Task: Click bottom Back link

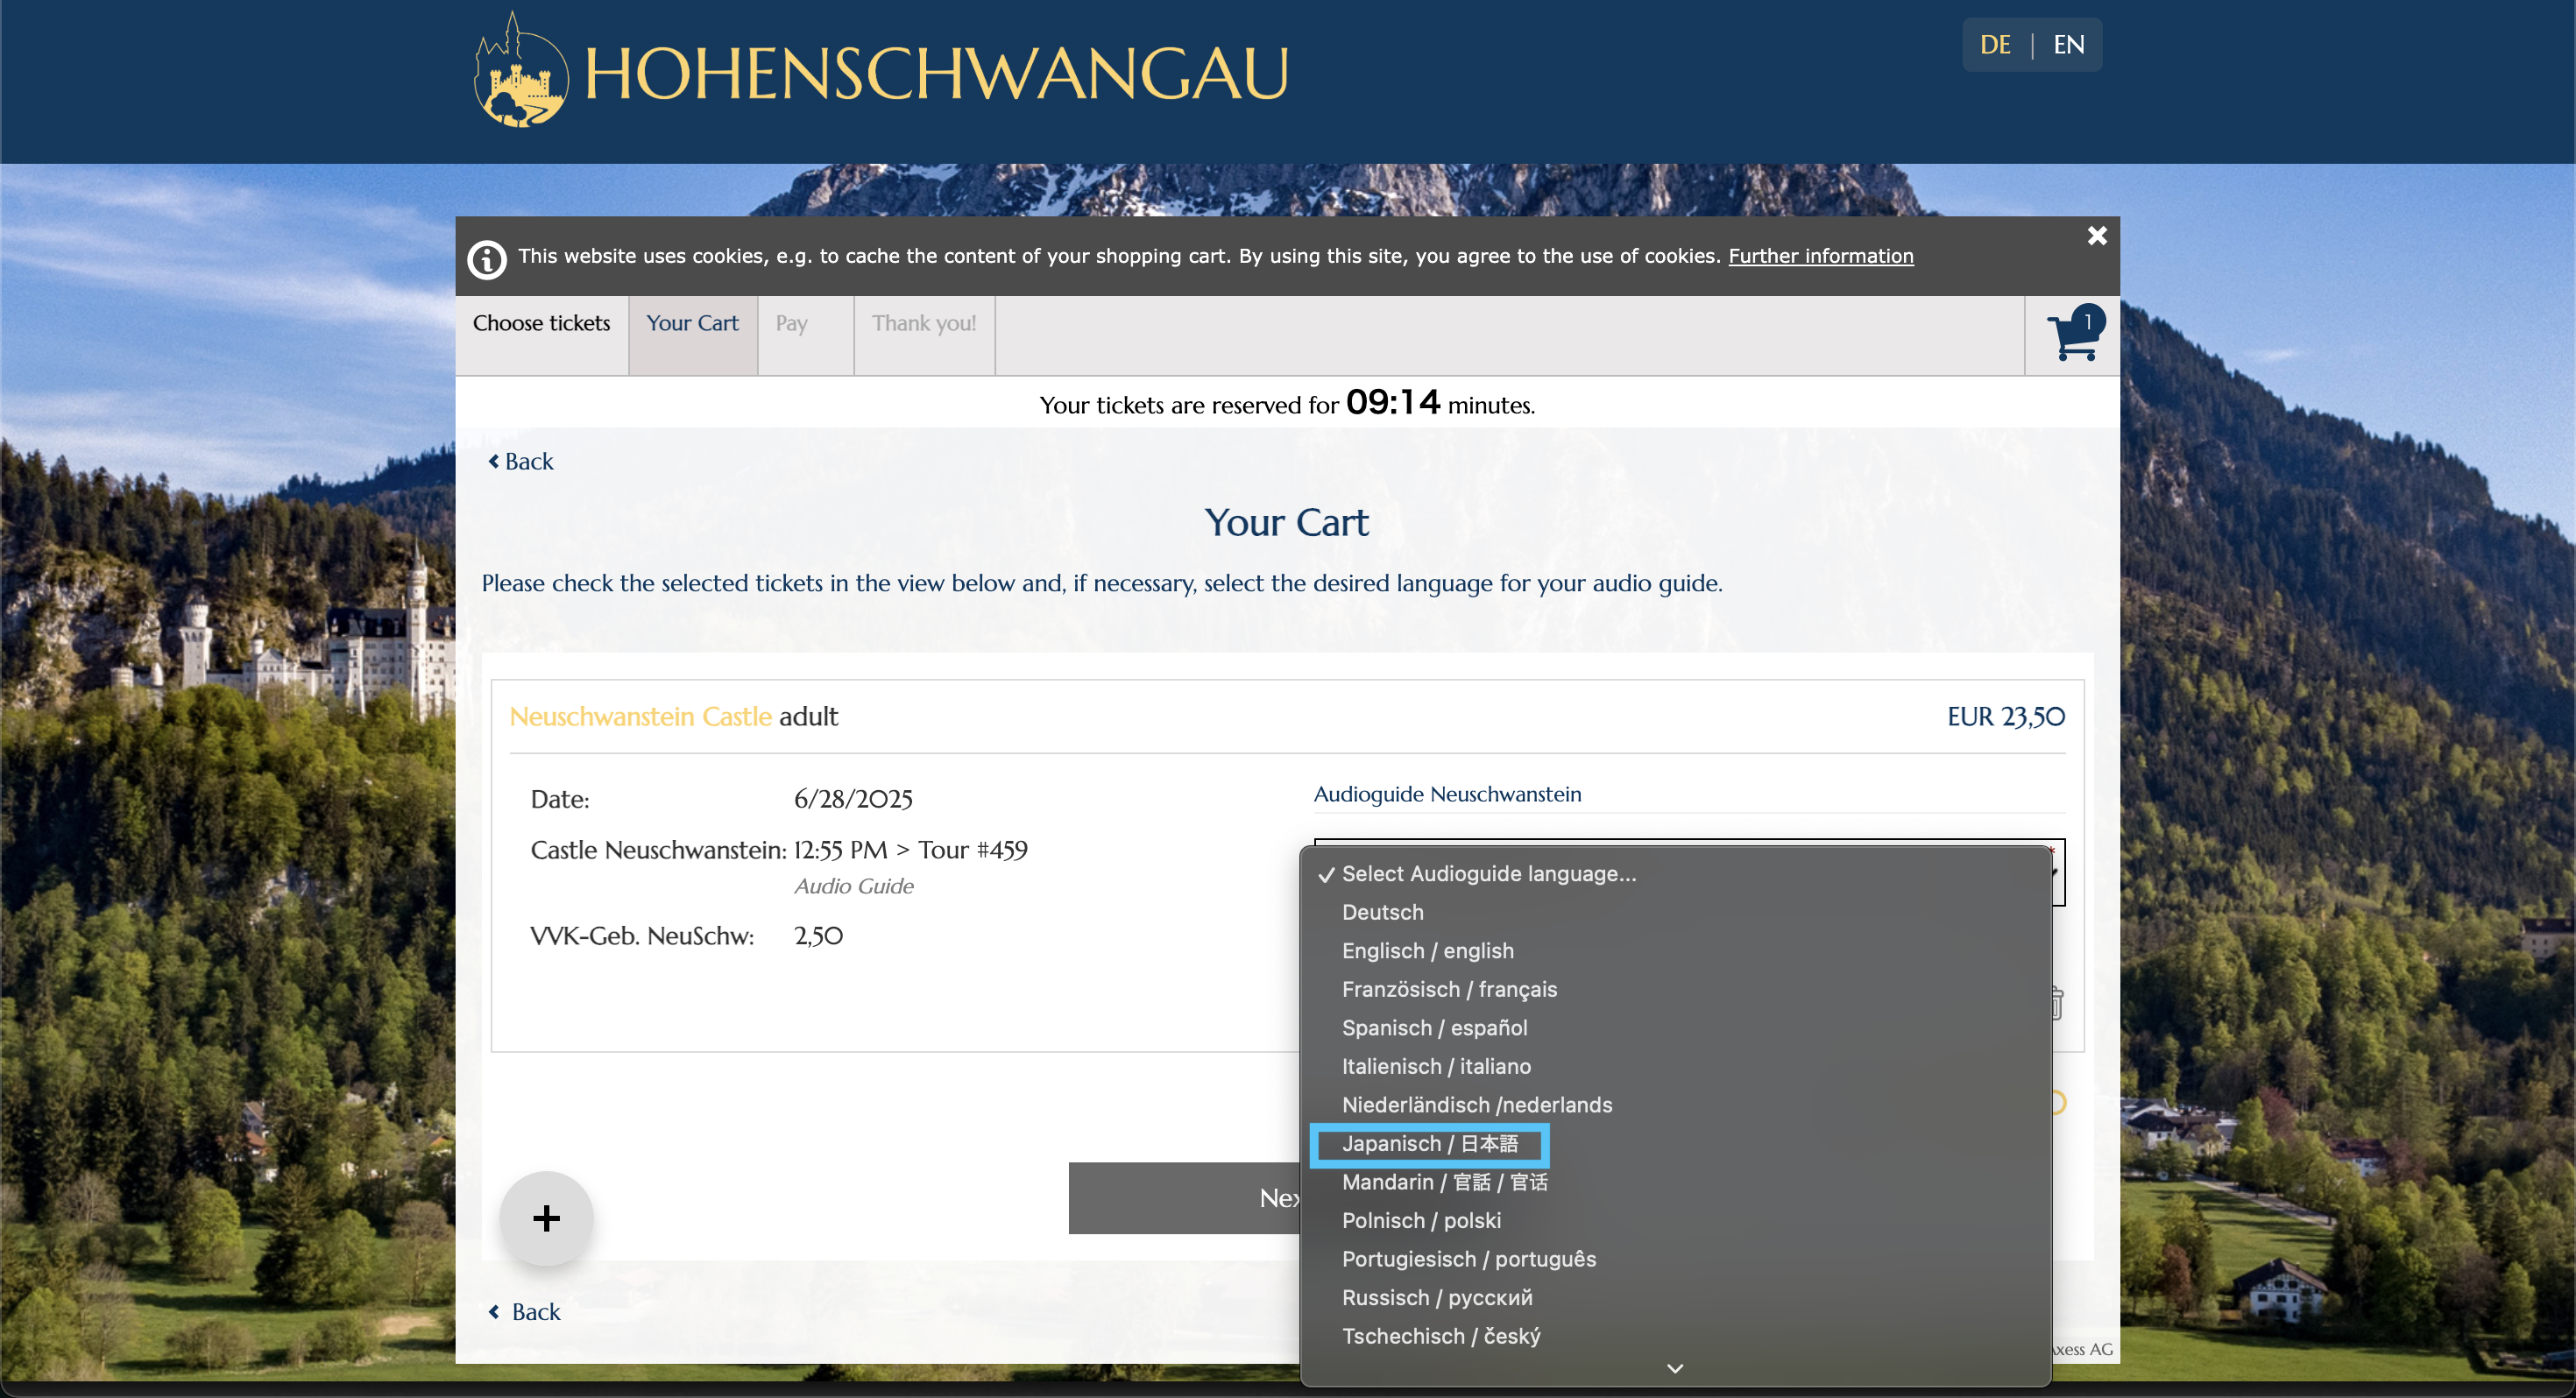Action: click(524, 1311)
